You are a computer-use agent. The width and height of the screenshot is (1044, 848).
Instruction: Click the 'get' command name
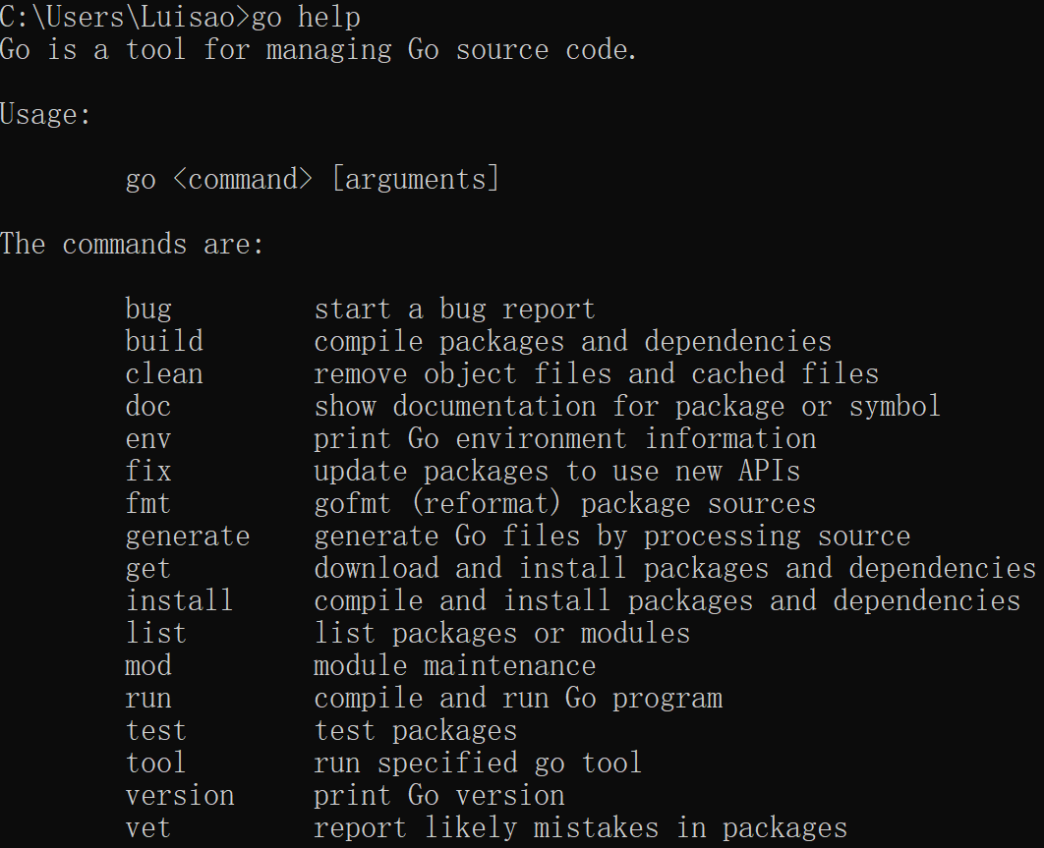click(148, 569)
